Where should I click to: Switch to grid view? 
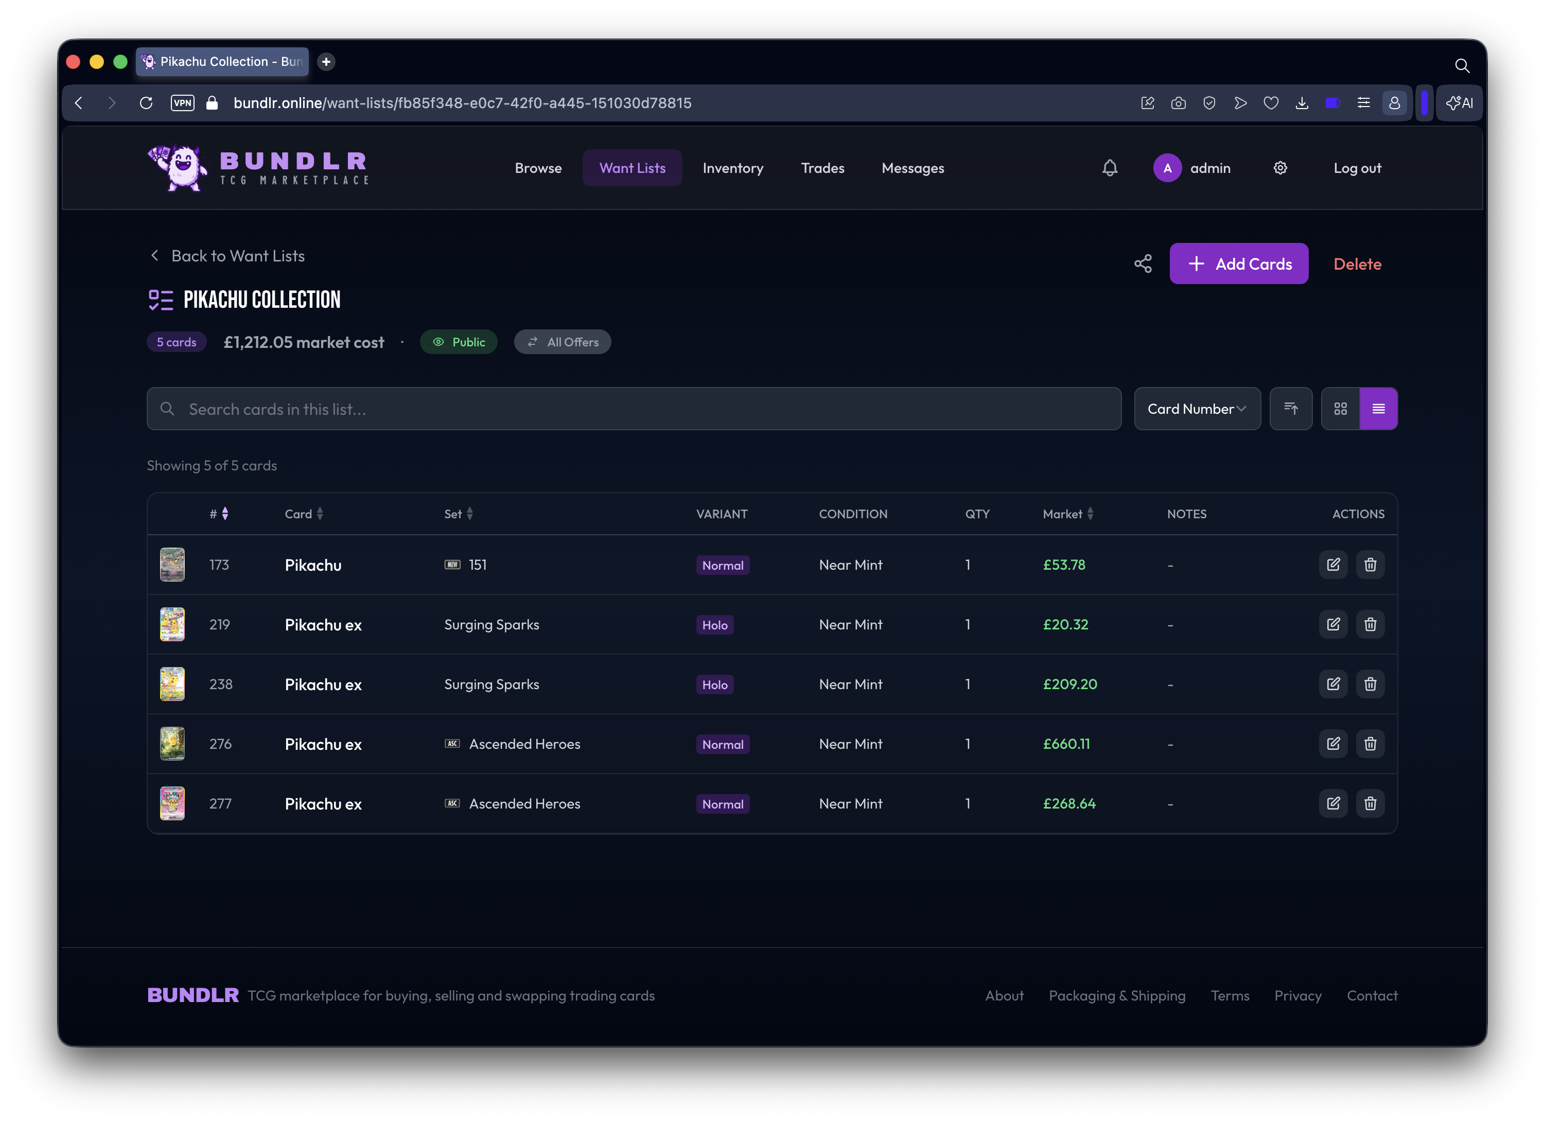click(1340, 408)
